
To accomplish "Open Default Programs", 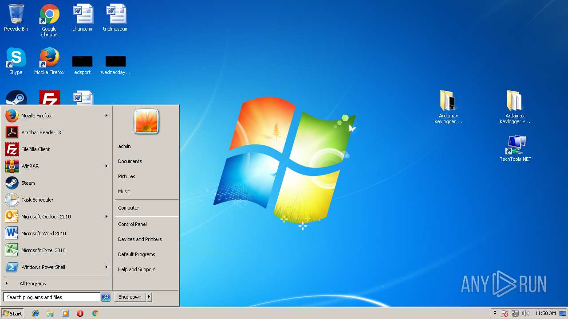I will tap(146, 254).
